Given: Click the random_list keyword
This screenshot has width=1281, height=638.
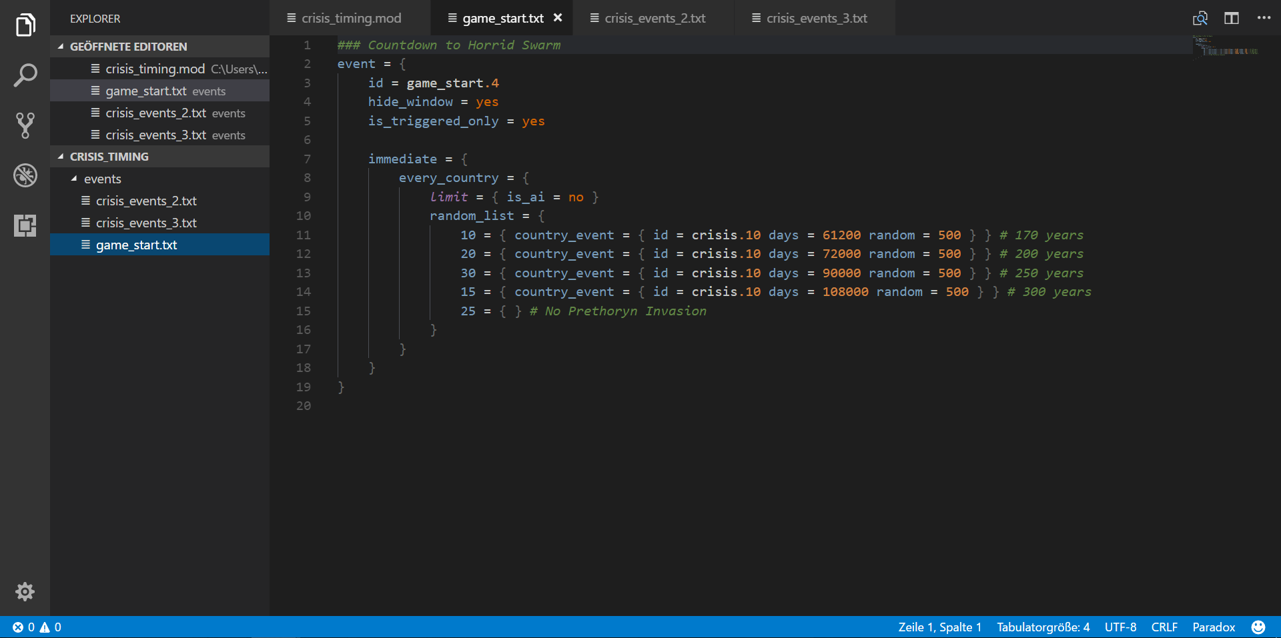Looking at the screenshot, I should click(x=472, y=216).
